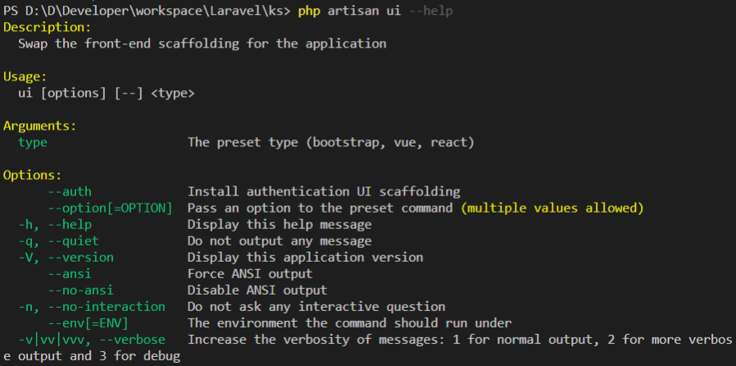This screenshot has width=736, height=366.
Task: Click the green 'type' argument name
Action: pos(33,142)
